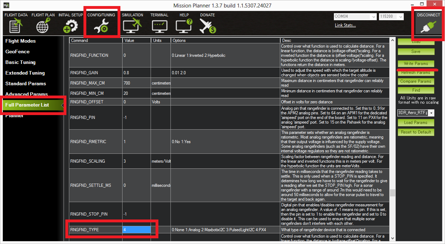
Task: Select Full Parameter List in sidebar
Action: 27,105
